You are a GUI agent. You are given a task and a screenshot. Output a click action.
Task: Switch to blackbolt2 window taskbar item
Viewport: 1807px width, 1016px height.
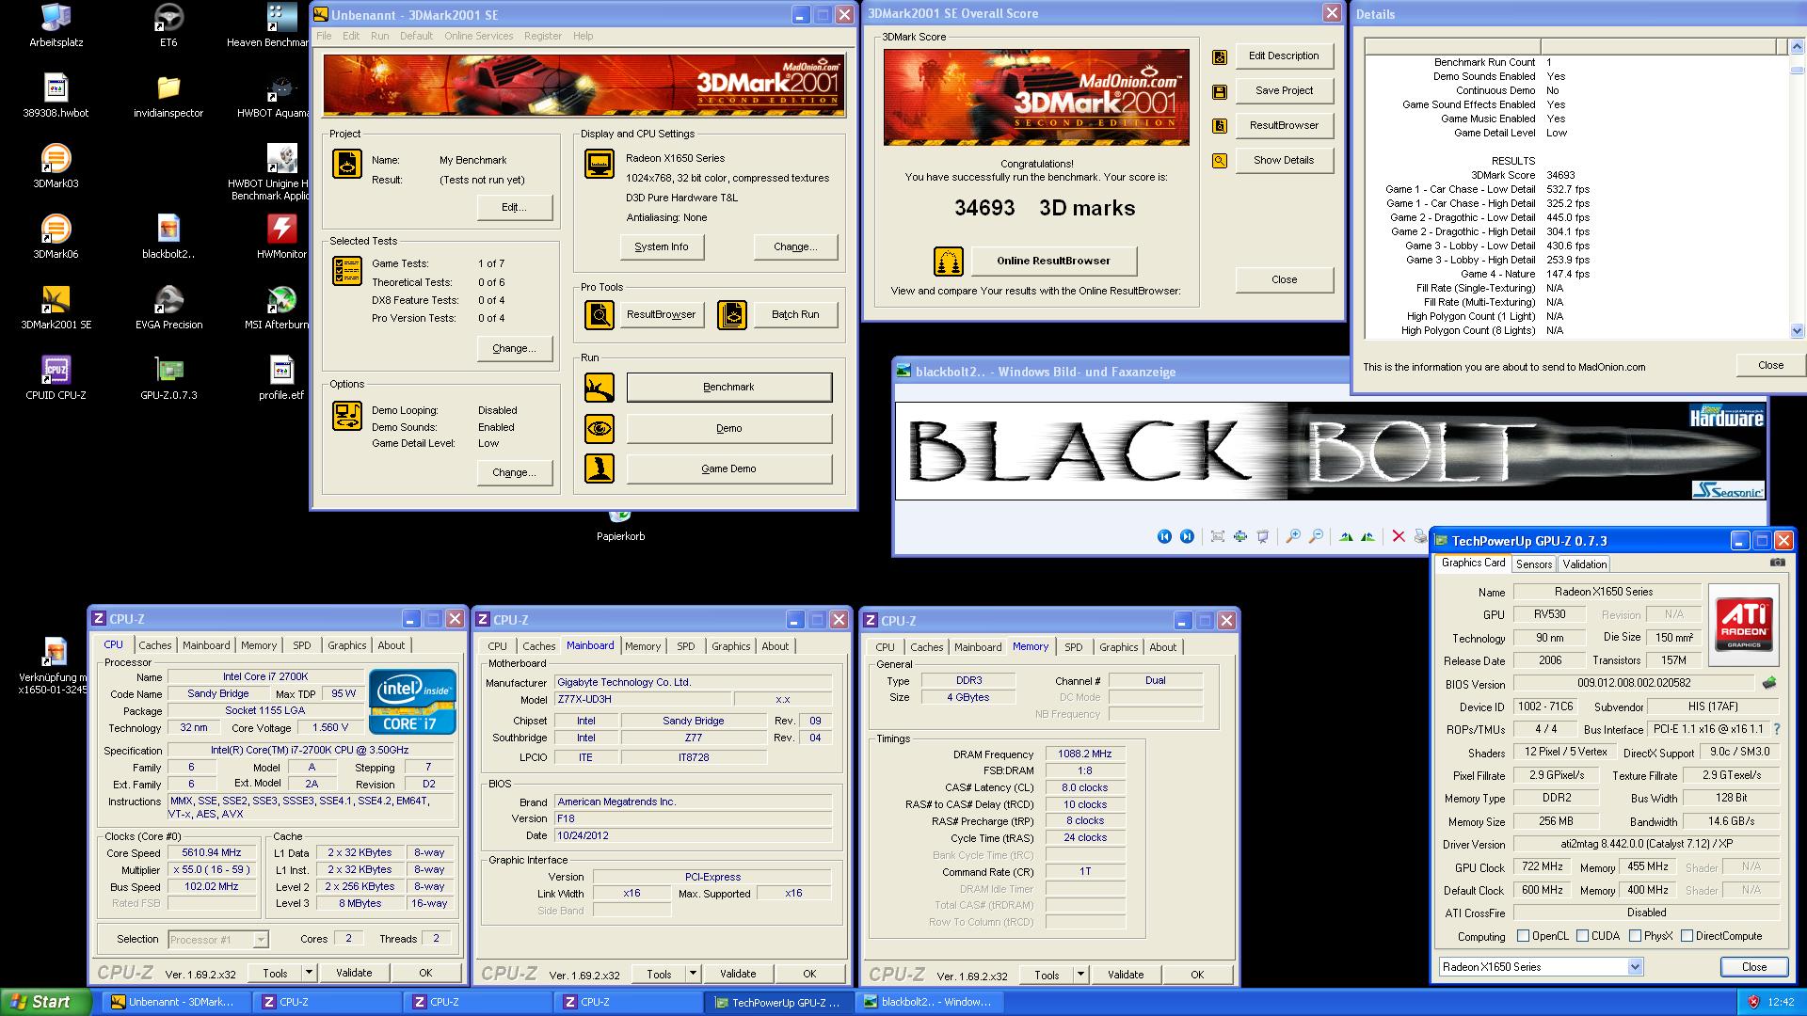pos(928,1002)
